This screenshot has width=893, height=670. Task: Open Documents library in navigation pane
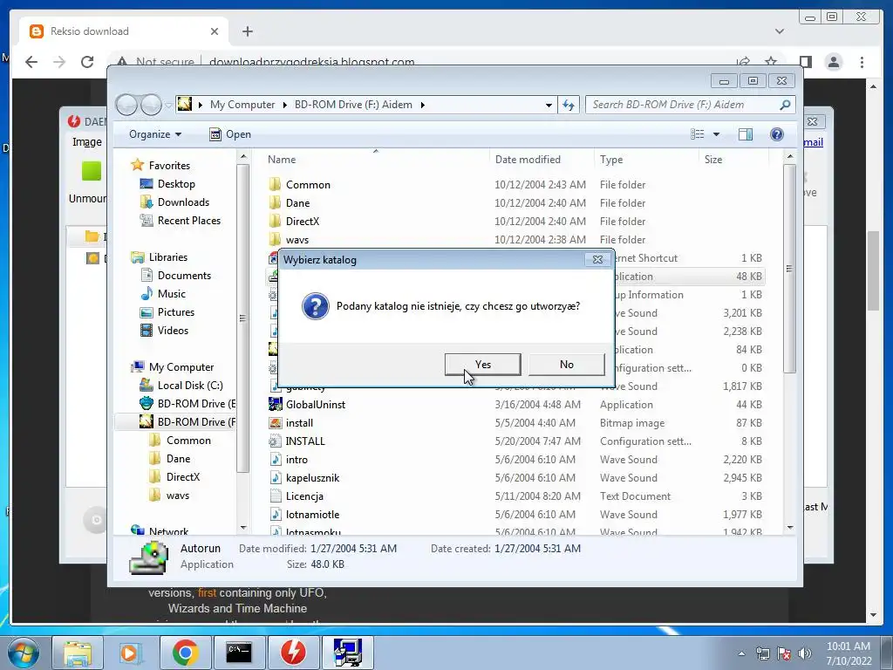click(x=184, y=275)
